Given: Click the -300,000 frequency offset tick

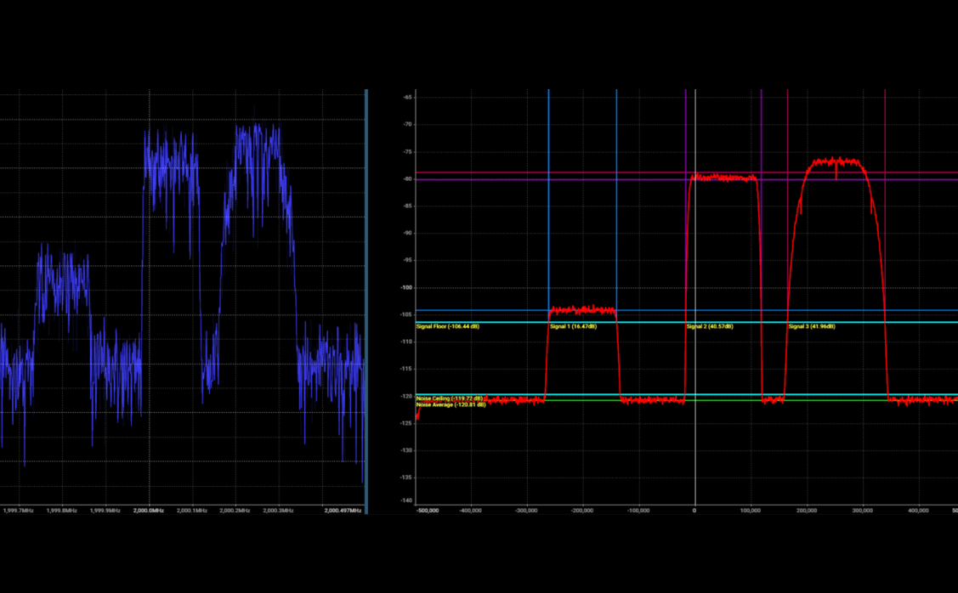Looking at the screenshot, I should (x=526, y=511).
